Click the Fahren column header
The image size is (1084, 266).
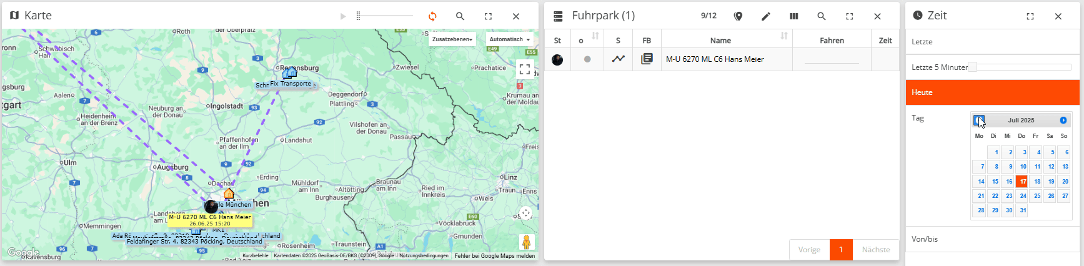pyautogui.click(x=832, y=41)
